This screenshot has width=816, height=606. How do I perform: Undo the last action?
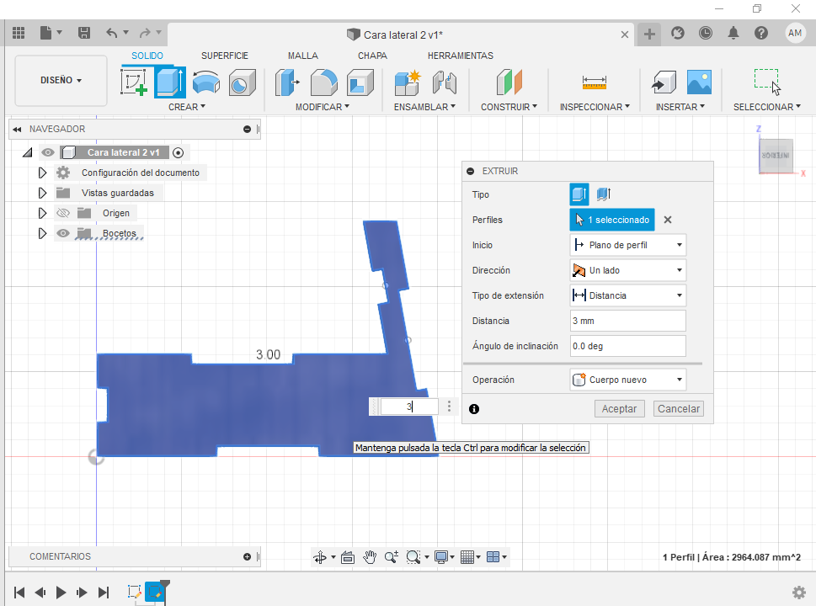pyautogui.click(x=111, y=34)
